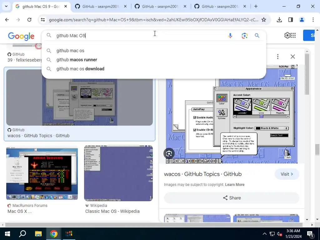Click the preview panel vertical scrollbar
Screen dimensions: 320x240
tap(307, 73)
